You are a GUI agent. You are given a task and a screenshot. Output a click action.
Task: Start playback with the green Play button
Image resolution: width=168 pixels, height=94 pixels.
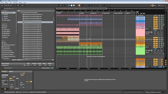click(69, 5)
